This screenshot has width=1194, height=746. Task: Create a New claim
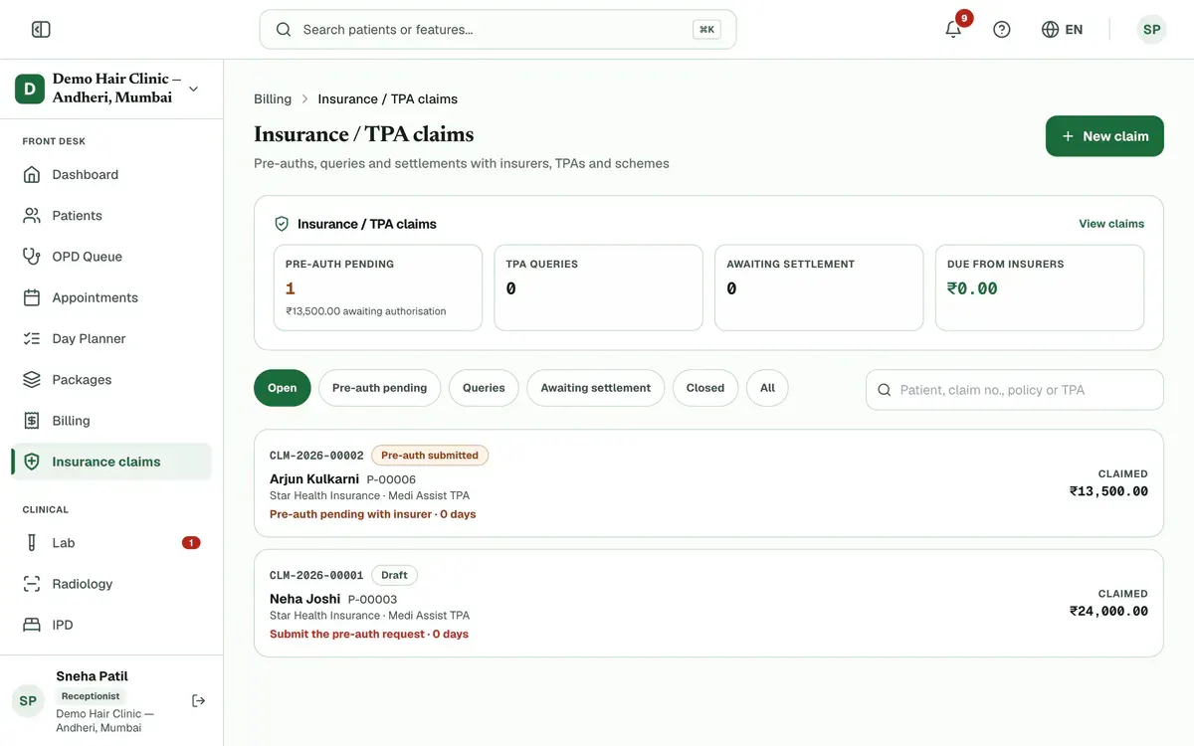(1104, 136)
